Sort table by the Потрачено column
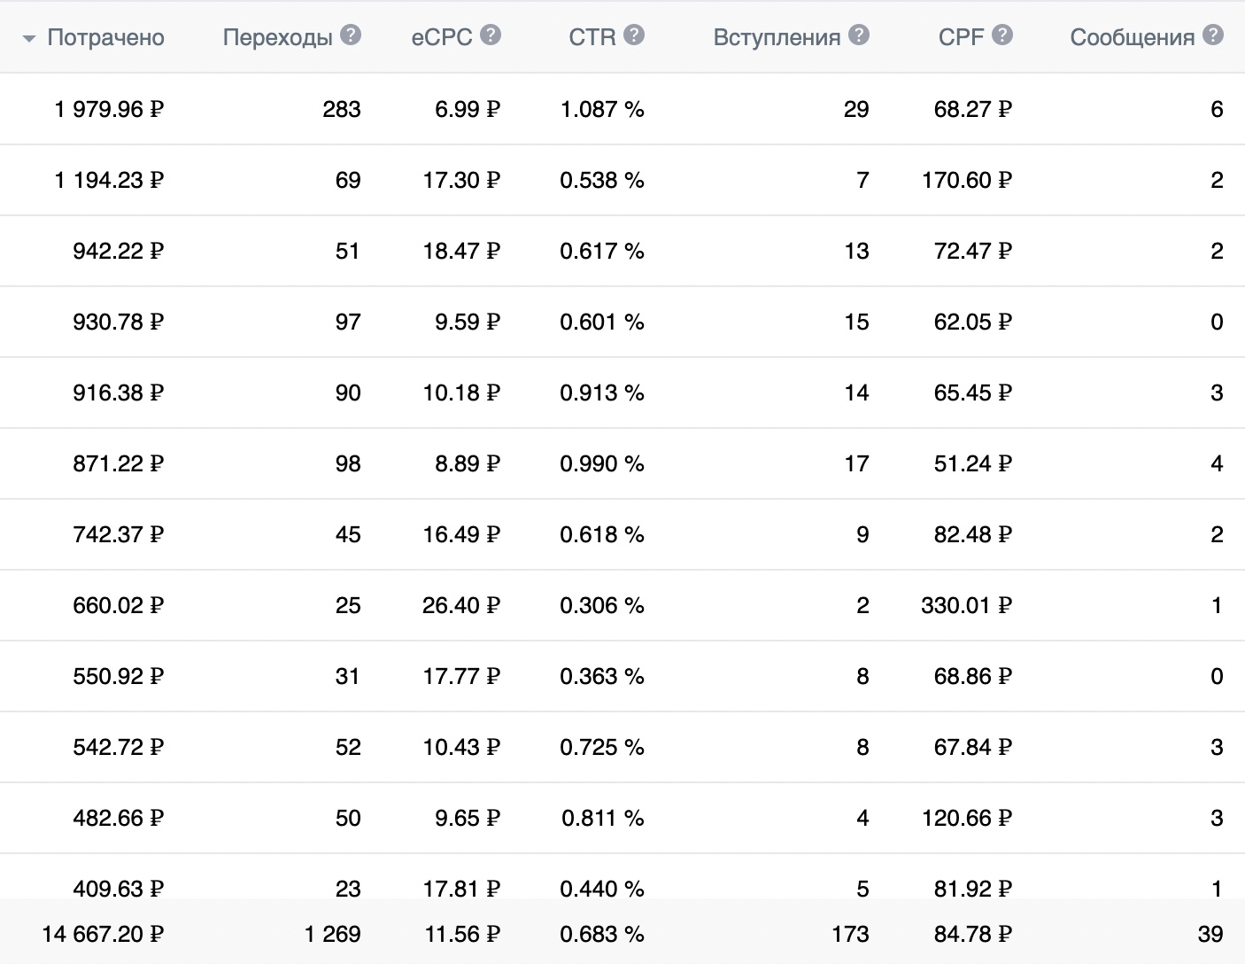The width and height of the screenshot is (1245, 964). (105, 37)
